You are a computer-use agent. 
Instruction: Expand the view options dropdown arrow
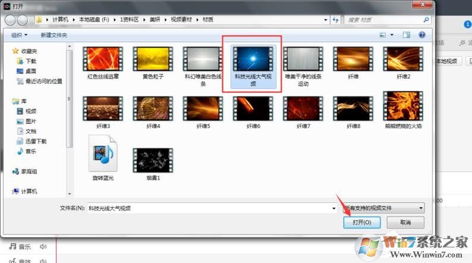click(392, 35)
